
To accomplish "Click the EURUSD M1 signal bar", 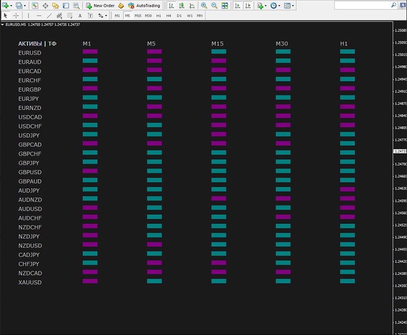I will (90, 51).
